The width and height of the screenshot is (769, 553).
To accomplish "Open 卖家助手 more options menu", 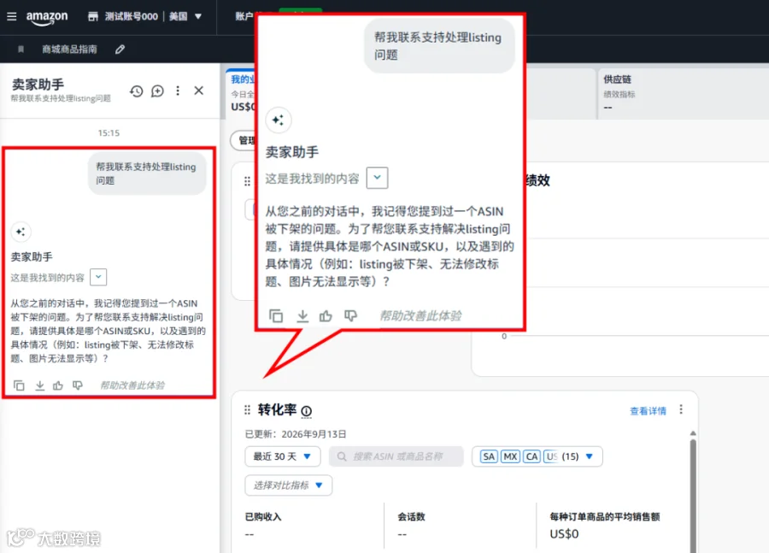I will tap(178, 91).
